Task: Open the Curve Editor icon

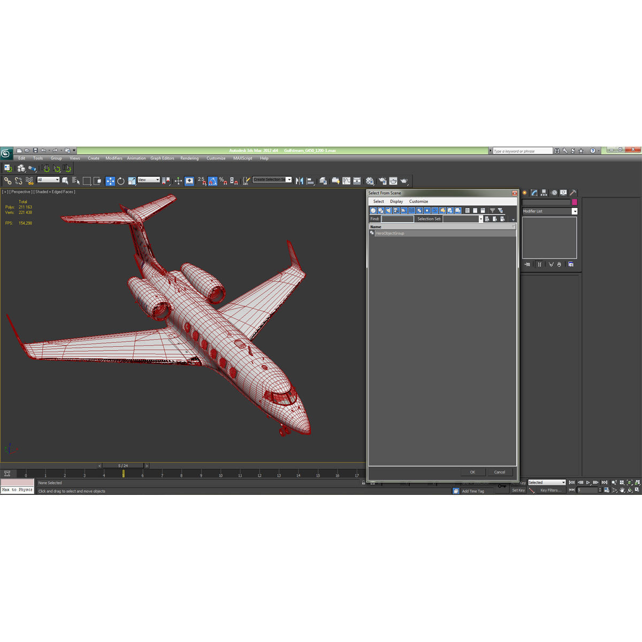Action: coord(346,181)
